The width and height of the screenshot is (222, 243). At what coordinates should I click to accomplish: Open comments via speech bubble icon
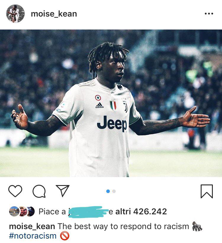tap(39, 191)
